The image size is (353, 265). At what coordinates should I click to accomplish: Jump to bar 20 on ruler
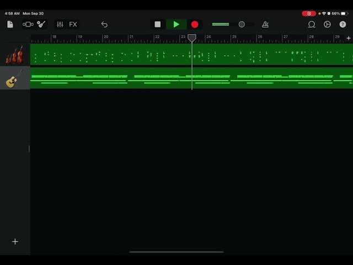[106, 37]
